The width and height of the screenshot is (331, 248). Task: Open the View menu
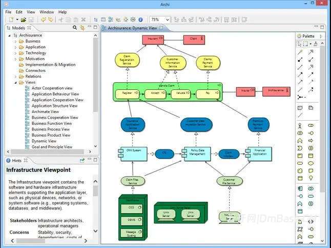(31, 12)
